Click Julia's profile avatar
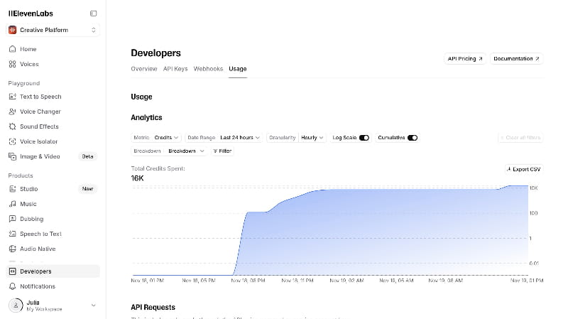 (x=16, y=306)
